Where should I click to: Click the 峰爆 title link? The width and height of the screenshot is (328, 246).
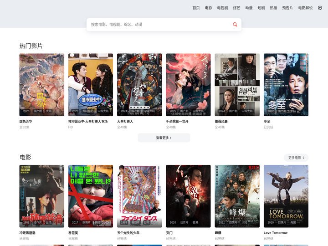tap(218, 233)
